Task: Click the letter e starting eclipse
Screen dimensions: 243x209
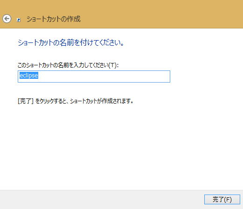Action: point(21,76)
